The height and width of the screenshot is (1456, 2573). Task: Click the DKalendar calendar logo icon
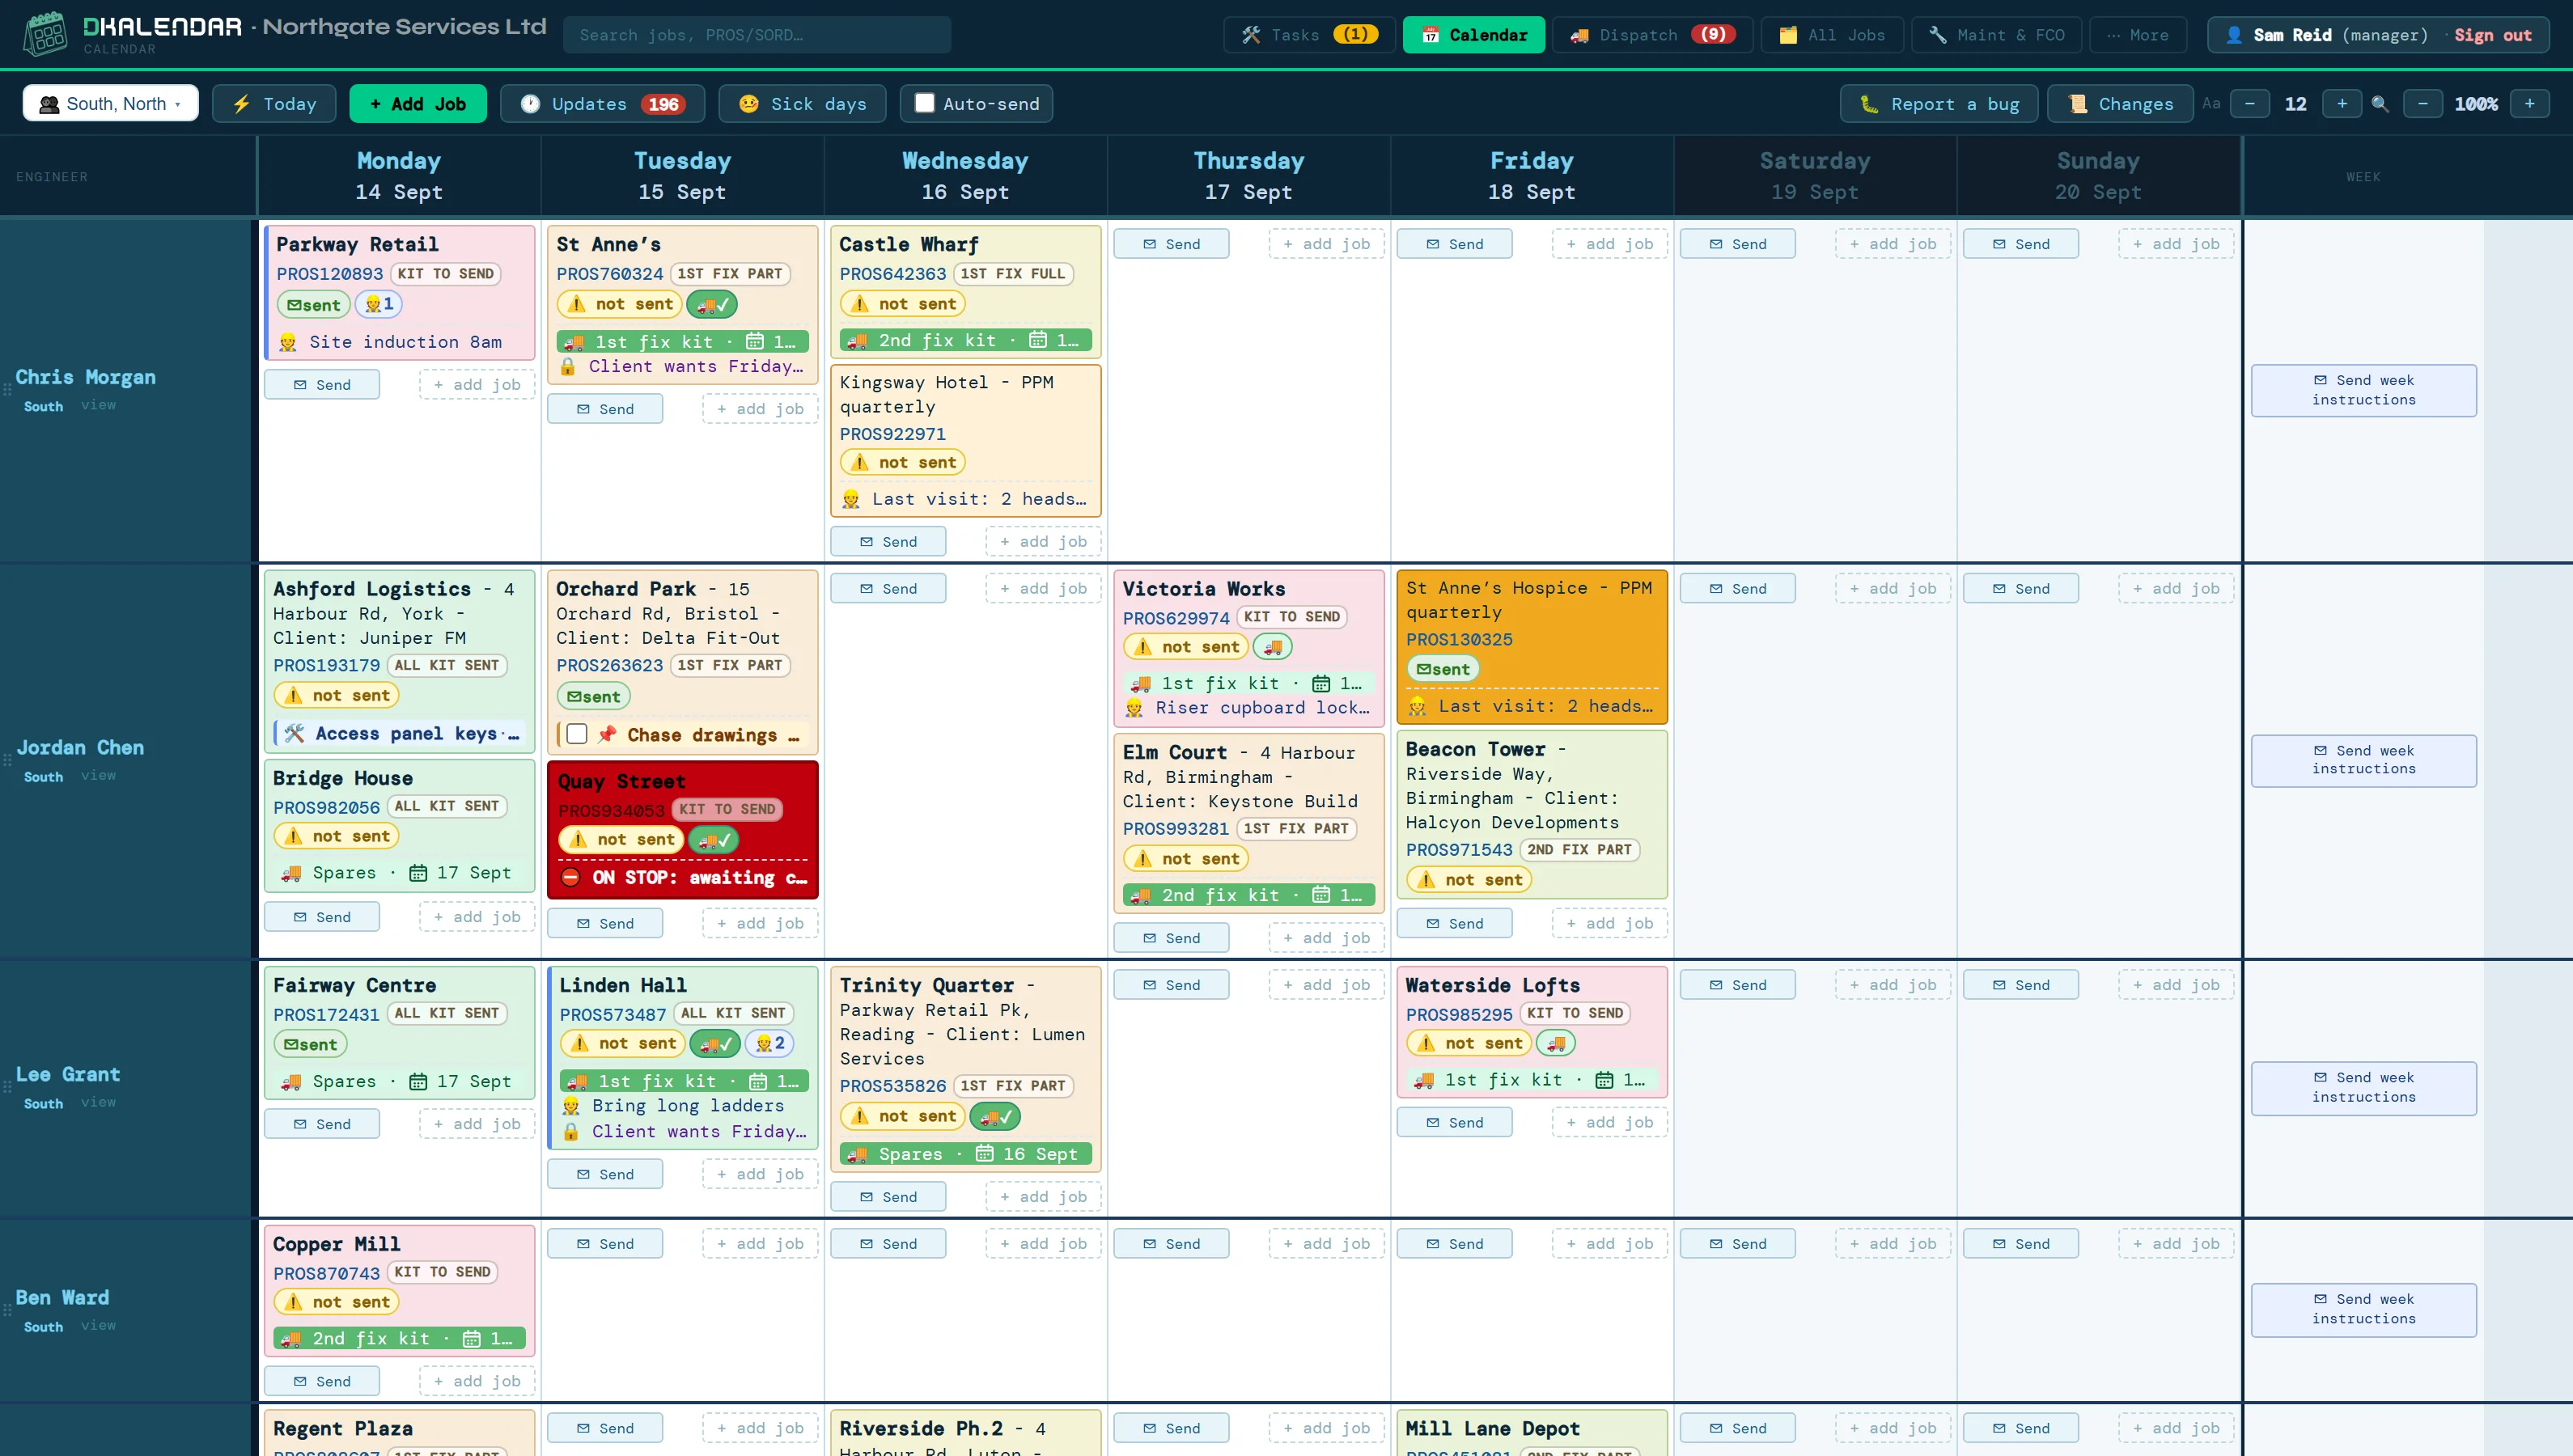pyautogui.click(x=45, y=34)
